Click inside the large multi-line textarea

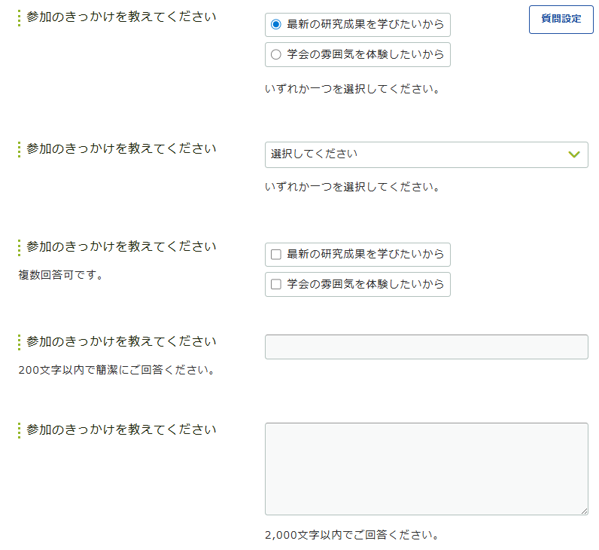426,469
